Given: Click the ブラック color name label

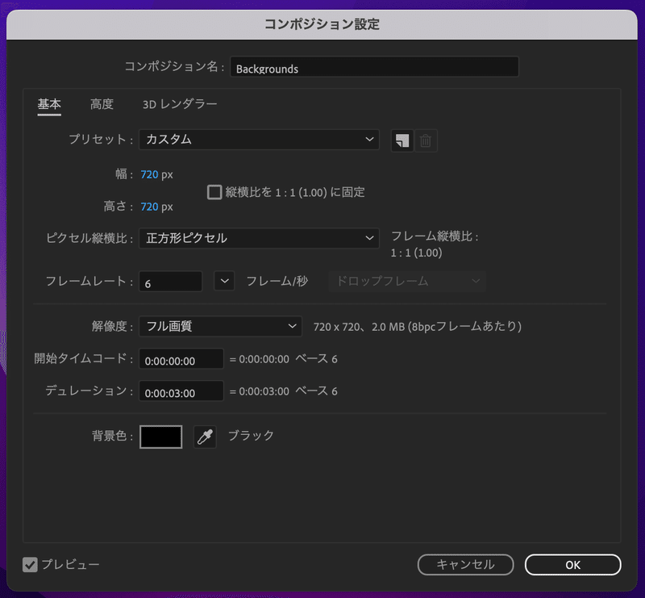Looking at the screenshot, I should click(251, 436).
